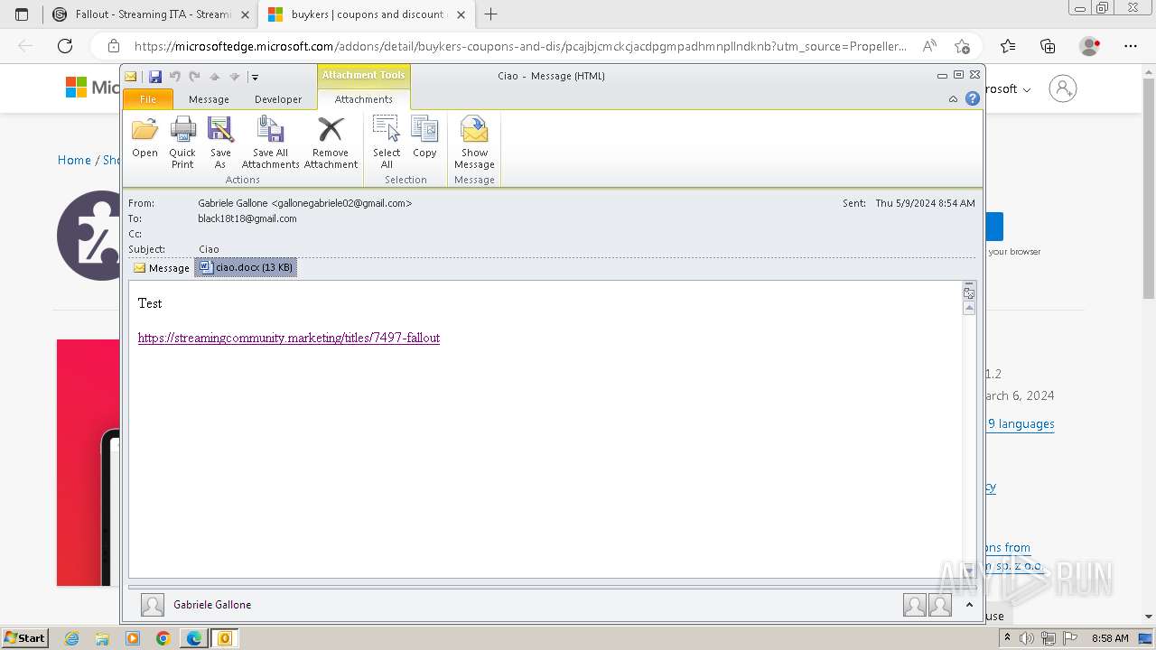Image resolution: width=1156 pixels, height=650 pixels.
Task: Click the Internet Explorer taskbar icon
Action: point(72,638)
